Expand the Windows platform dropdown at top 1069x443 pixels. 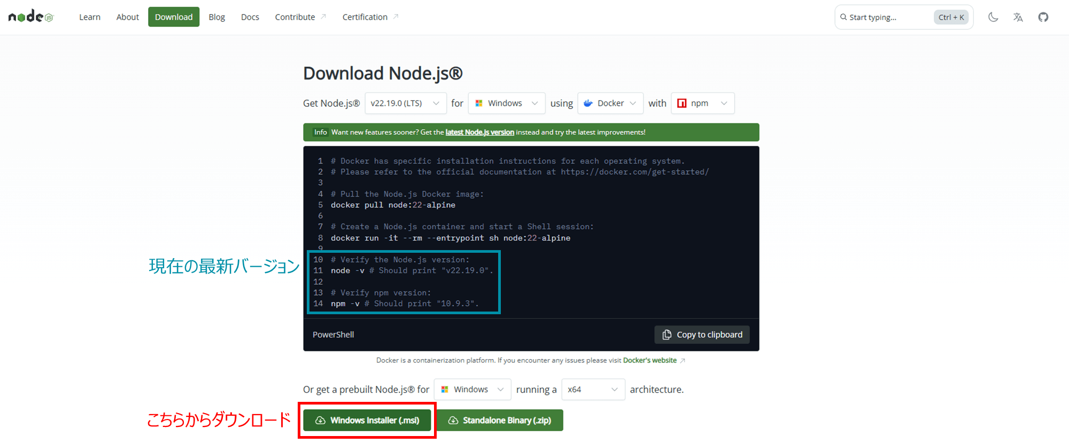[506, 103]
